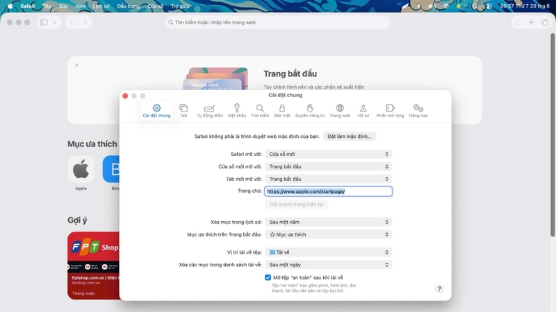Go back with the toolbar arrow
This screenshot has height=312, width=556.
[x=72, y=22]
